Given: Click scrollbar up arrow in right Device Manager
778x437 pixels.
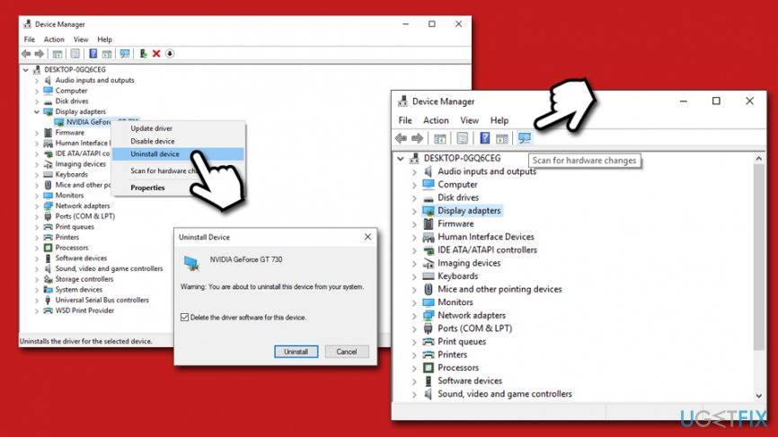Looking at the screenshot, I should pyautogui.click(x=758, y=159).
